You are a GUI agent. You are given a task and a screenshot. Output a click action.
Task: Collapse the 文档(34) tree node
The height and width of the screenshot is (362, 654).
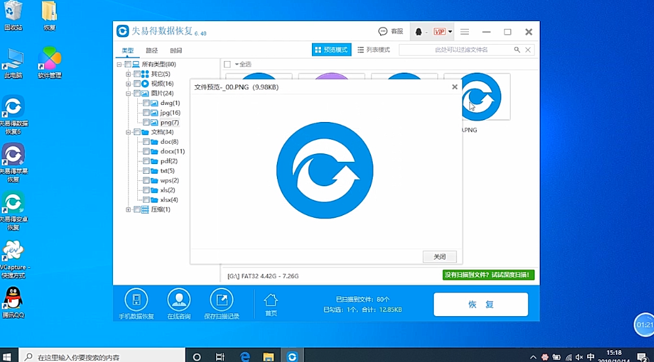[x=129, y=132]
